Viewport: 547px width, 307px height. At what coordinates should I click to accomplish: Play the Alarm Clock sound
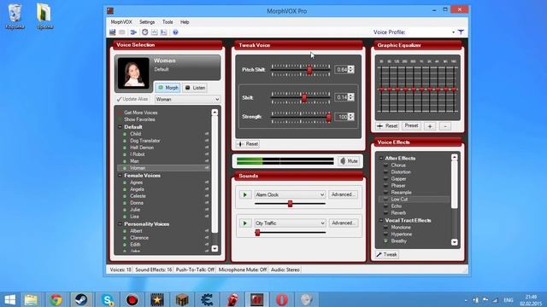(245, 194)
